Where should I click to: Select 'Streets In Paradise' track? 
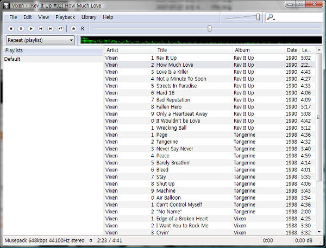[x=210, y=86]
